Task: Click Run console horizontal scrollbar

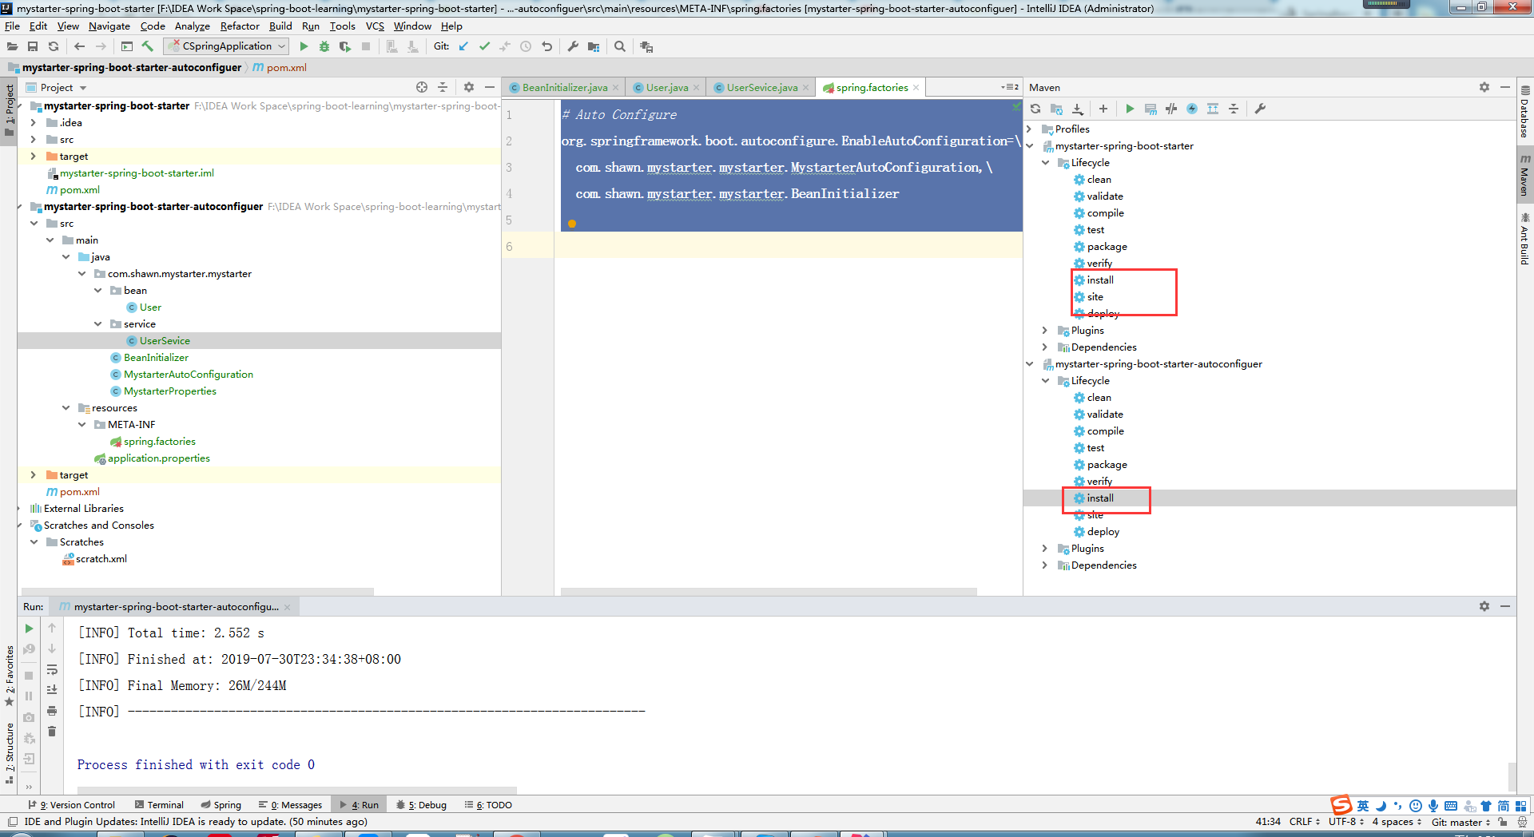Action: pos(297,790)
